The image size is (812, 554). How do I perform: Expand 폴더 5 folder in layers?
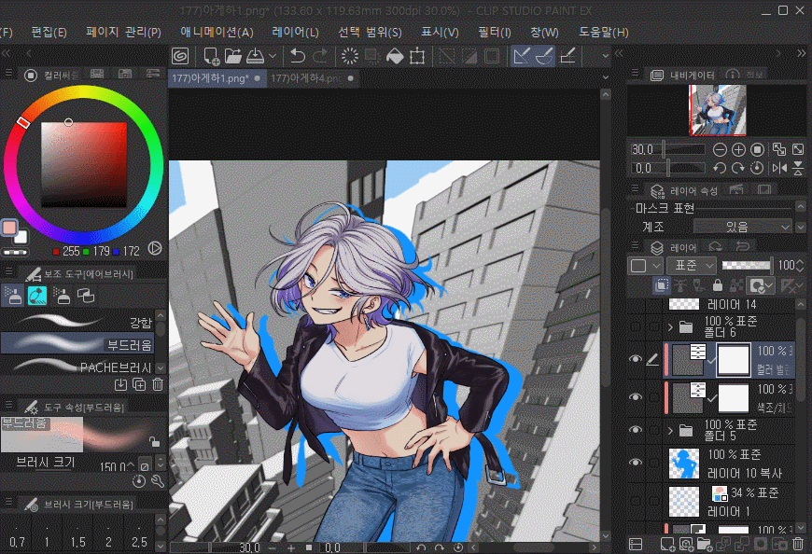[x=670, y=430]
